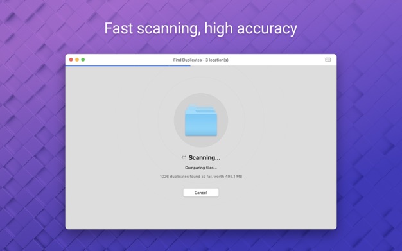The width and height of the screenshot is (402, 251).
Task: Cancel the duplicate scan
Action: click(201, 193)
